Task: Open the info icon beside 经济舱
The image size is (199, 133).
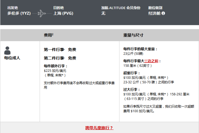Action: pos(163,14)
